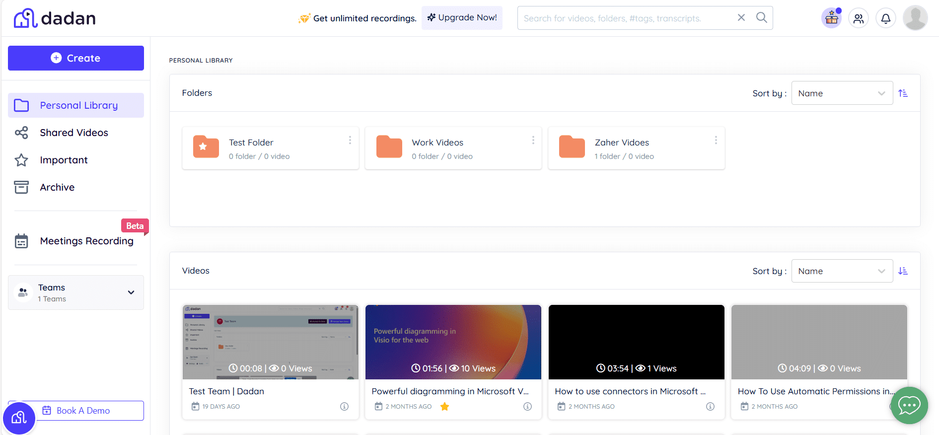The height and width of the screenshot is (435, 939).
Task: Open the Videos Sort by dropdown
Action: pos(842,271)
